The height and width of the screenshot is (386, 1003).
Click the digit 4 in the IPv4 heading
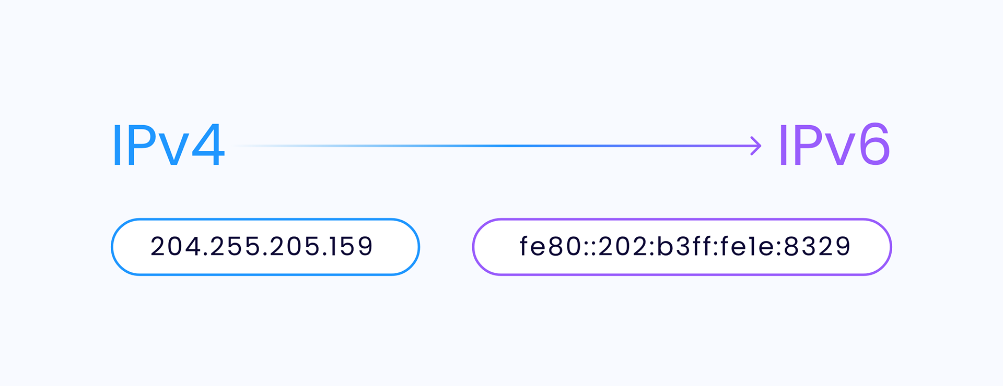(208, 145)
